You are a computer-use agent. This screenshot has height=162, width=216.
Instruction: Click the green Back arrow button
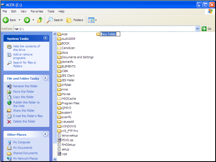6,20
